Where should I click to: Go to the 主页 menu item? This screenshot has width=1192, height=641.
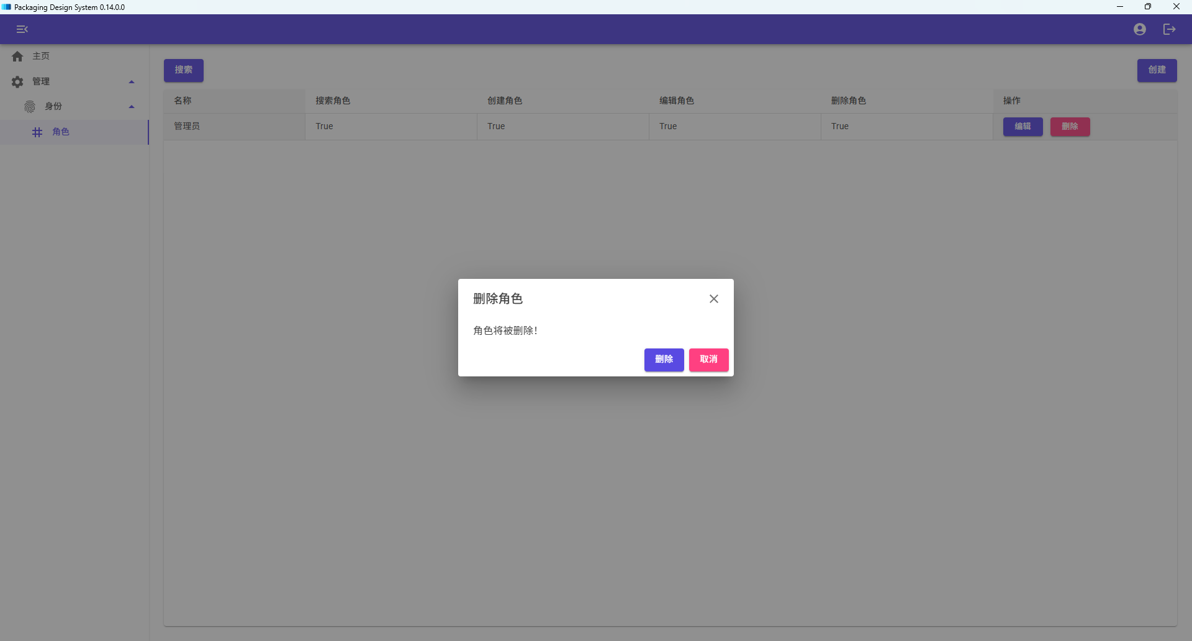74,57
